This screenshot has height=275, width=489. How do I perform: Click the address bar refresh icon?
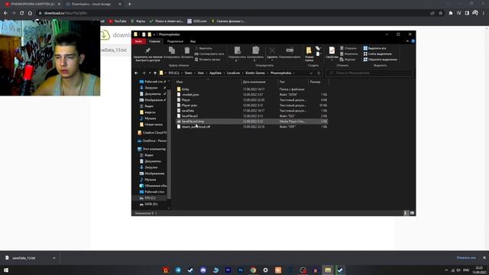[319, 73]
